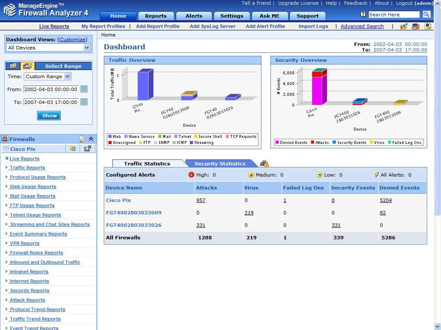Click the bar chart arrow icon beside Cisco Pix
The width and height of the screenshot is (441, 330).
87,149
